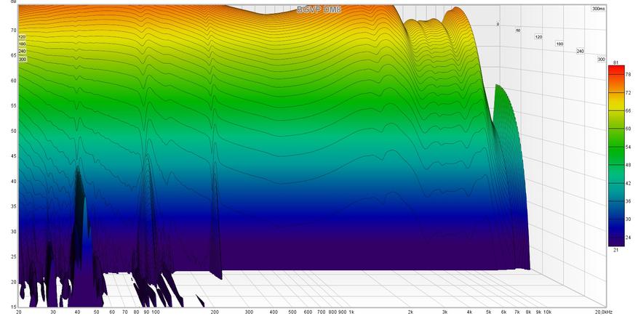
Task: Click the 180 label on the right time axis
Action: pyautogui.click(x=560, y=44)
